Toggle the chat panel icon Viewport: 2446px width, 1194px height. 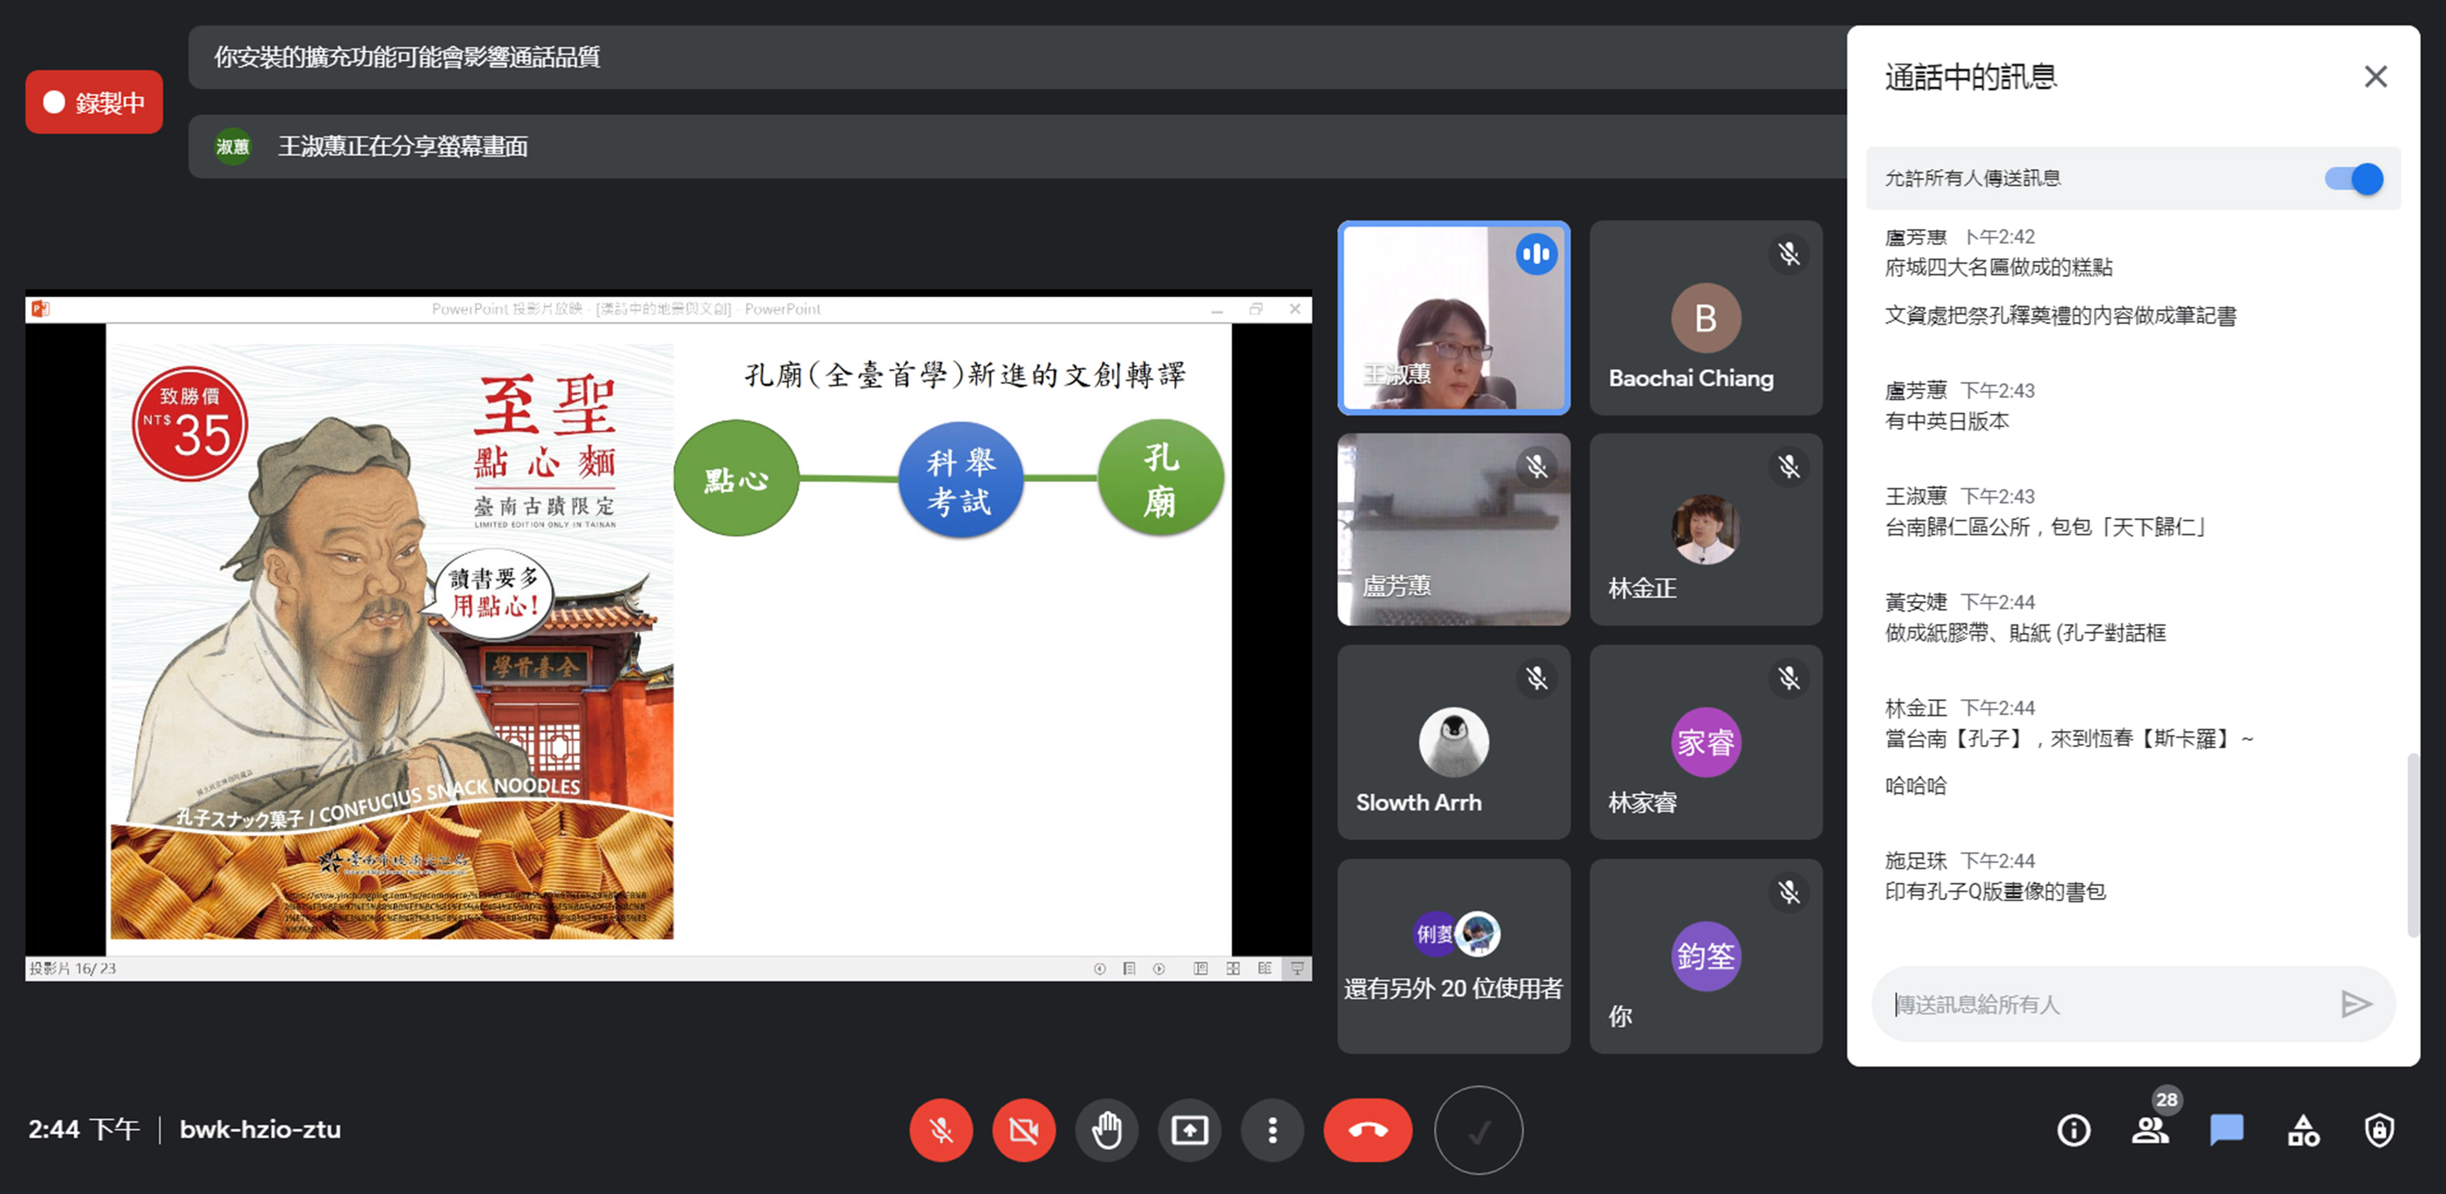click(x=2226, y=1130)
